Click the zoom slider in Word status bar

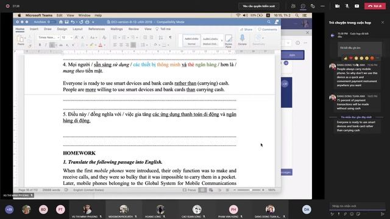[249, 190]
